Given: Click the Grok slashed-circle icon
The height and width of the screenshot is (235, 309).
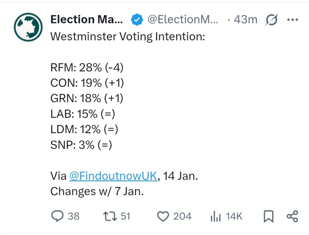Looking at the screenshot, I should (x=271, y=20).
